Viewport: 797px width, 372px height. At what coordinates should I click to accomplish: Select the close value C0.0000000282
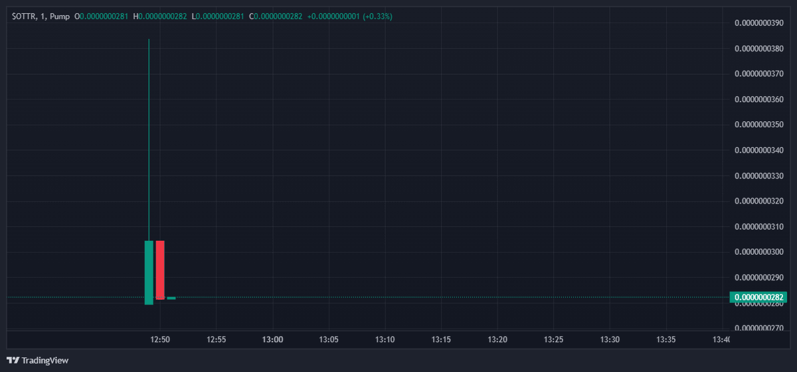tap(276, 17)
